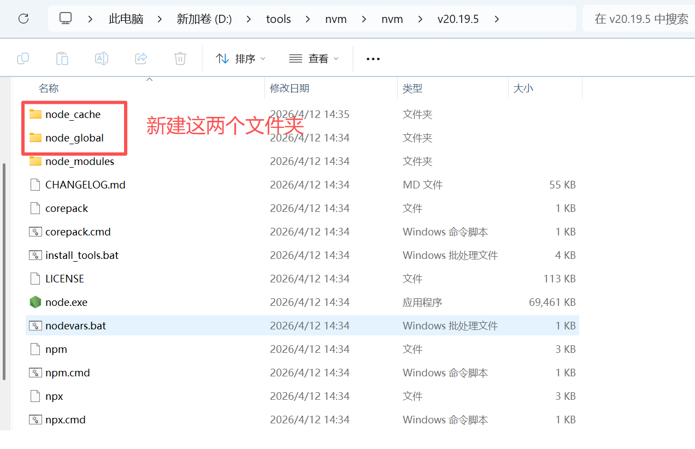Click the Refresh icon in address bar
Image resolution: width=695 pixels, height=449 pixels.
(23, 19)
